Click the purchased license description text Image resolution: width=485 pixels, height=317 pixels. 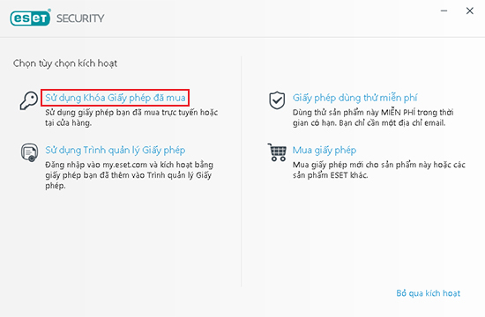[x=131, y=117]
